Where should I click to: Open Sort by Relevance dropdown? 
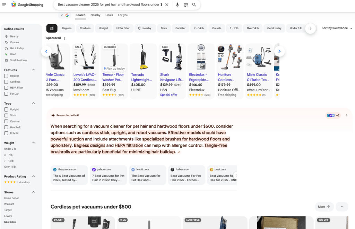337,28
